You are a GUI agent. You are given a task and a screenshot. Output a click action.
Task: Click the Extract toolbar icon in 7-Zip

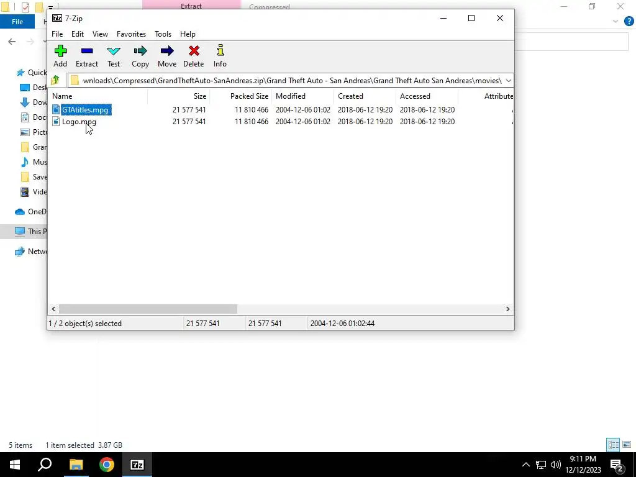tap(87, 56)
